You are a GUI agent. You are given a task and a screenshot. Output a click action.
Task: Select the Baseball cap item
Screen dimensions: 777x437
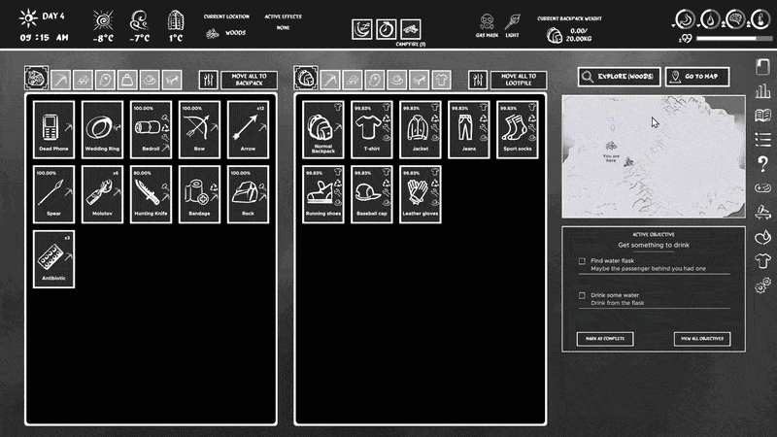372,195
